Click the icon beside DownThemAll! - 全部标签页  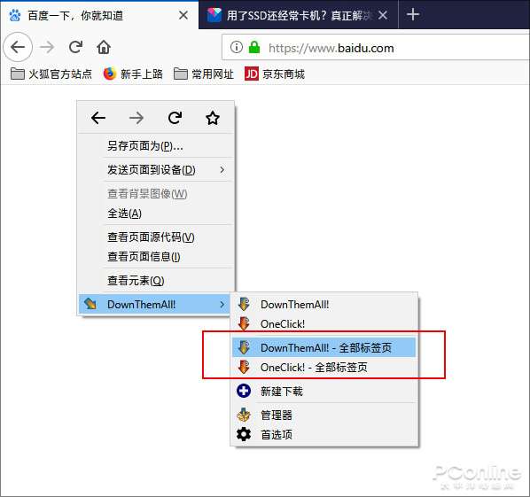tap(244, 347)
